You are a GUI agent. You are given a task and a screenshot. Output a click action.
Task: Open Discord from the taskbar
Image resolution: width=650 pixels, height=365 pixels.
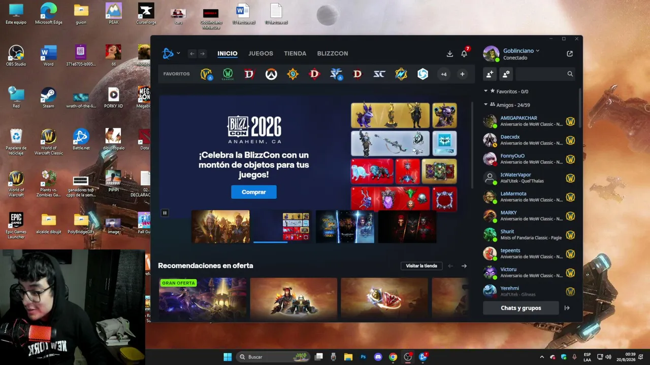tap(378, 357)
